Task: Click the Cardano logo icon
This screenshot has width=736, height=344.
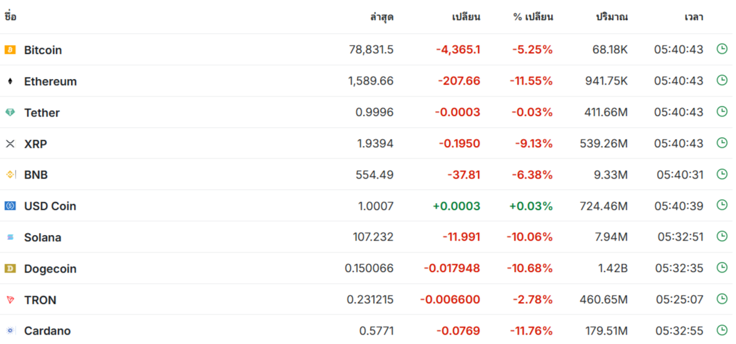Action: point(10,331)
